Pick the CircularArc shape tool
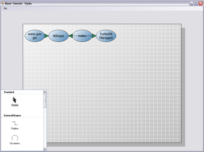Image resolution: width=204 pixels, height=152 pixels. coord(15,138)
